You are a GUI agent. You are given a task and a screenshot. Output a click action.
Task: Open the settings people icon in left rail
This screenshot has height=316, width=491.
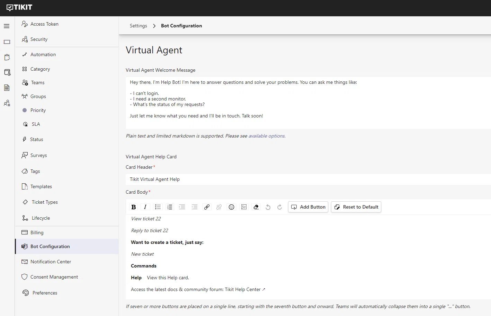pyautogui.click(x=7, y=103)
